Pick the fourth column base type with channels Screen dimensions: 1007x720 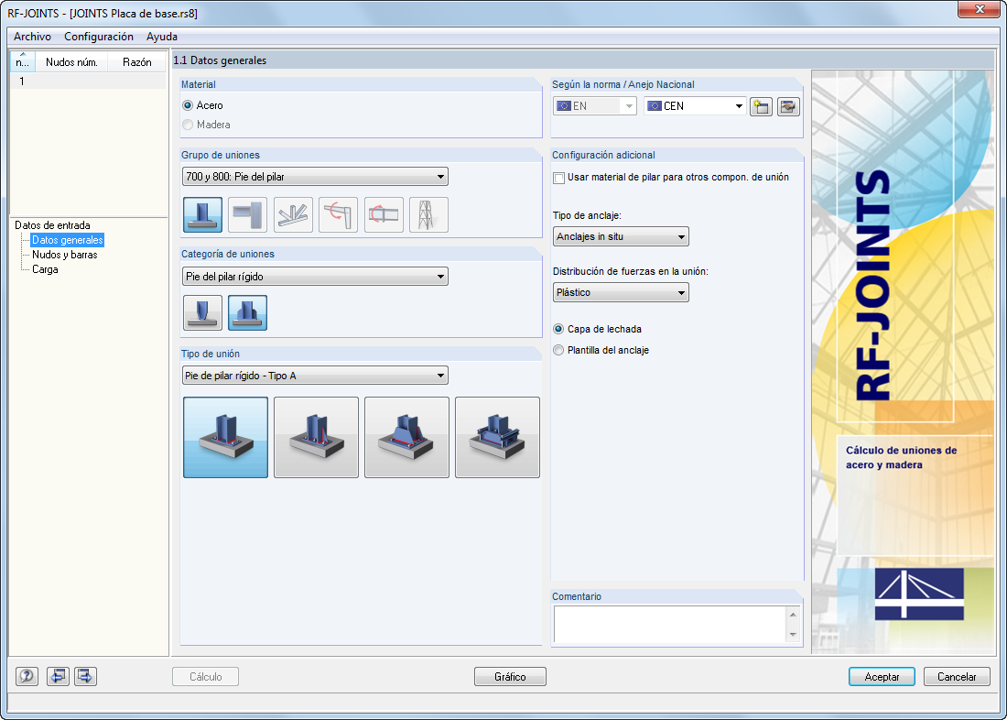(497, 437)
